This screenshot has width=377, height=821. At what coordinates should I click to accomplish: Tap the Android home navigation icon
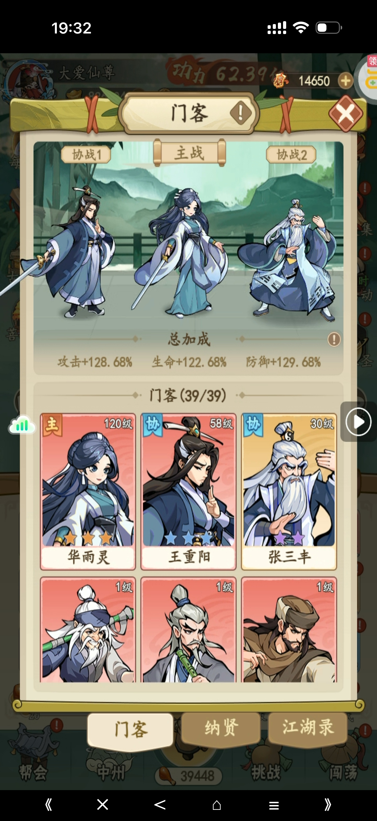(x=217, y=805)
